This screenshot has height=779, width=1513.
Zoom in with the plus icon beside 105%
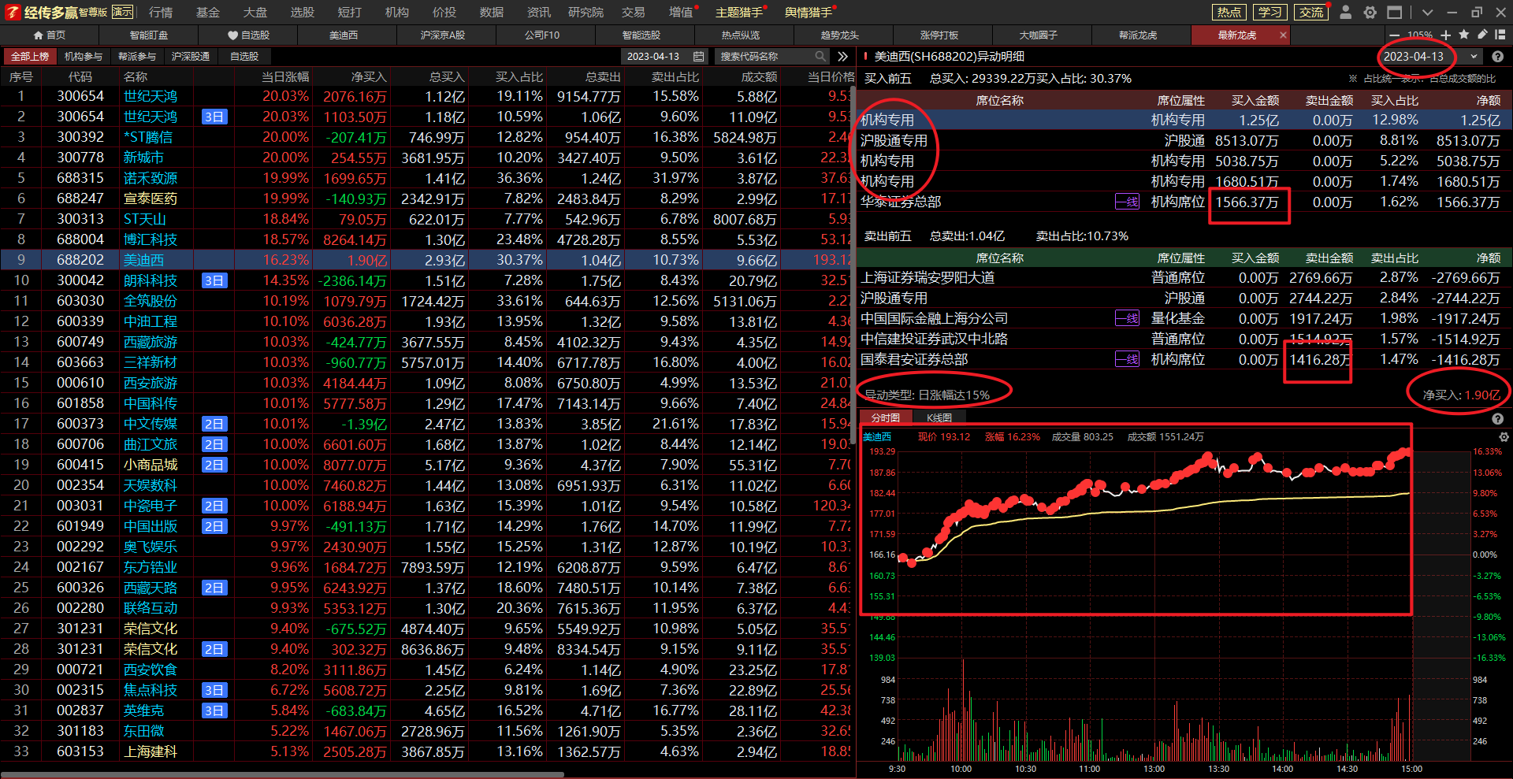[x=1446, y=35]
